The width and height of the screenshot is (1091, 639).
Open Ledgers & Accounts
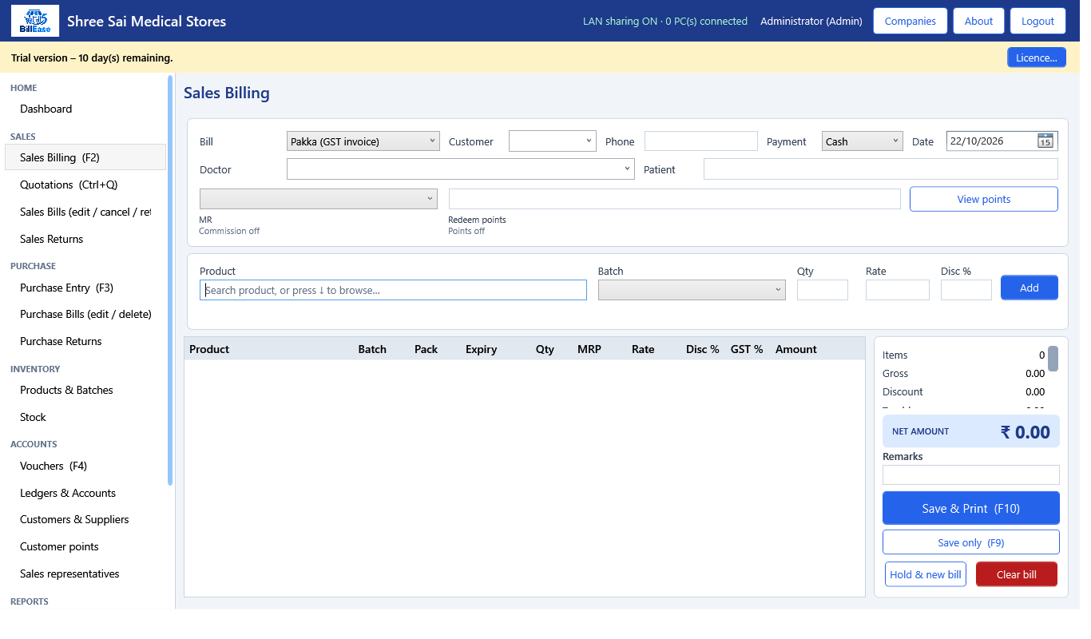click(85, 493)
